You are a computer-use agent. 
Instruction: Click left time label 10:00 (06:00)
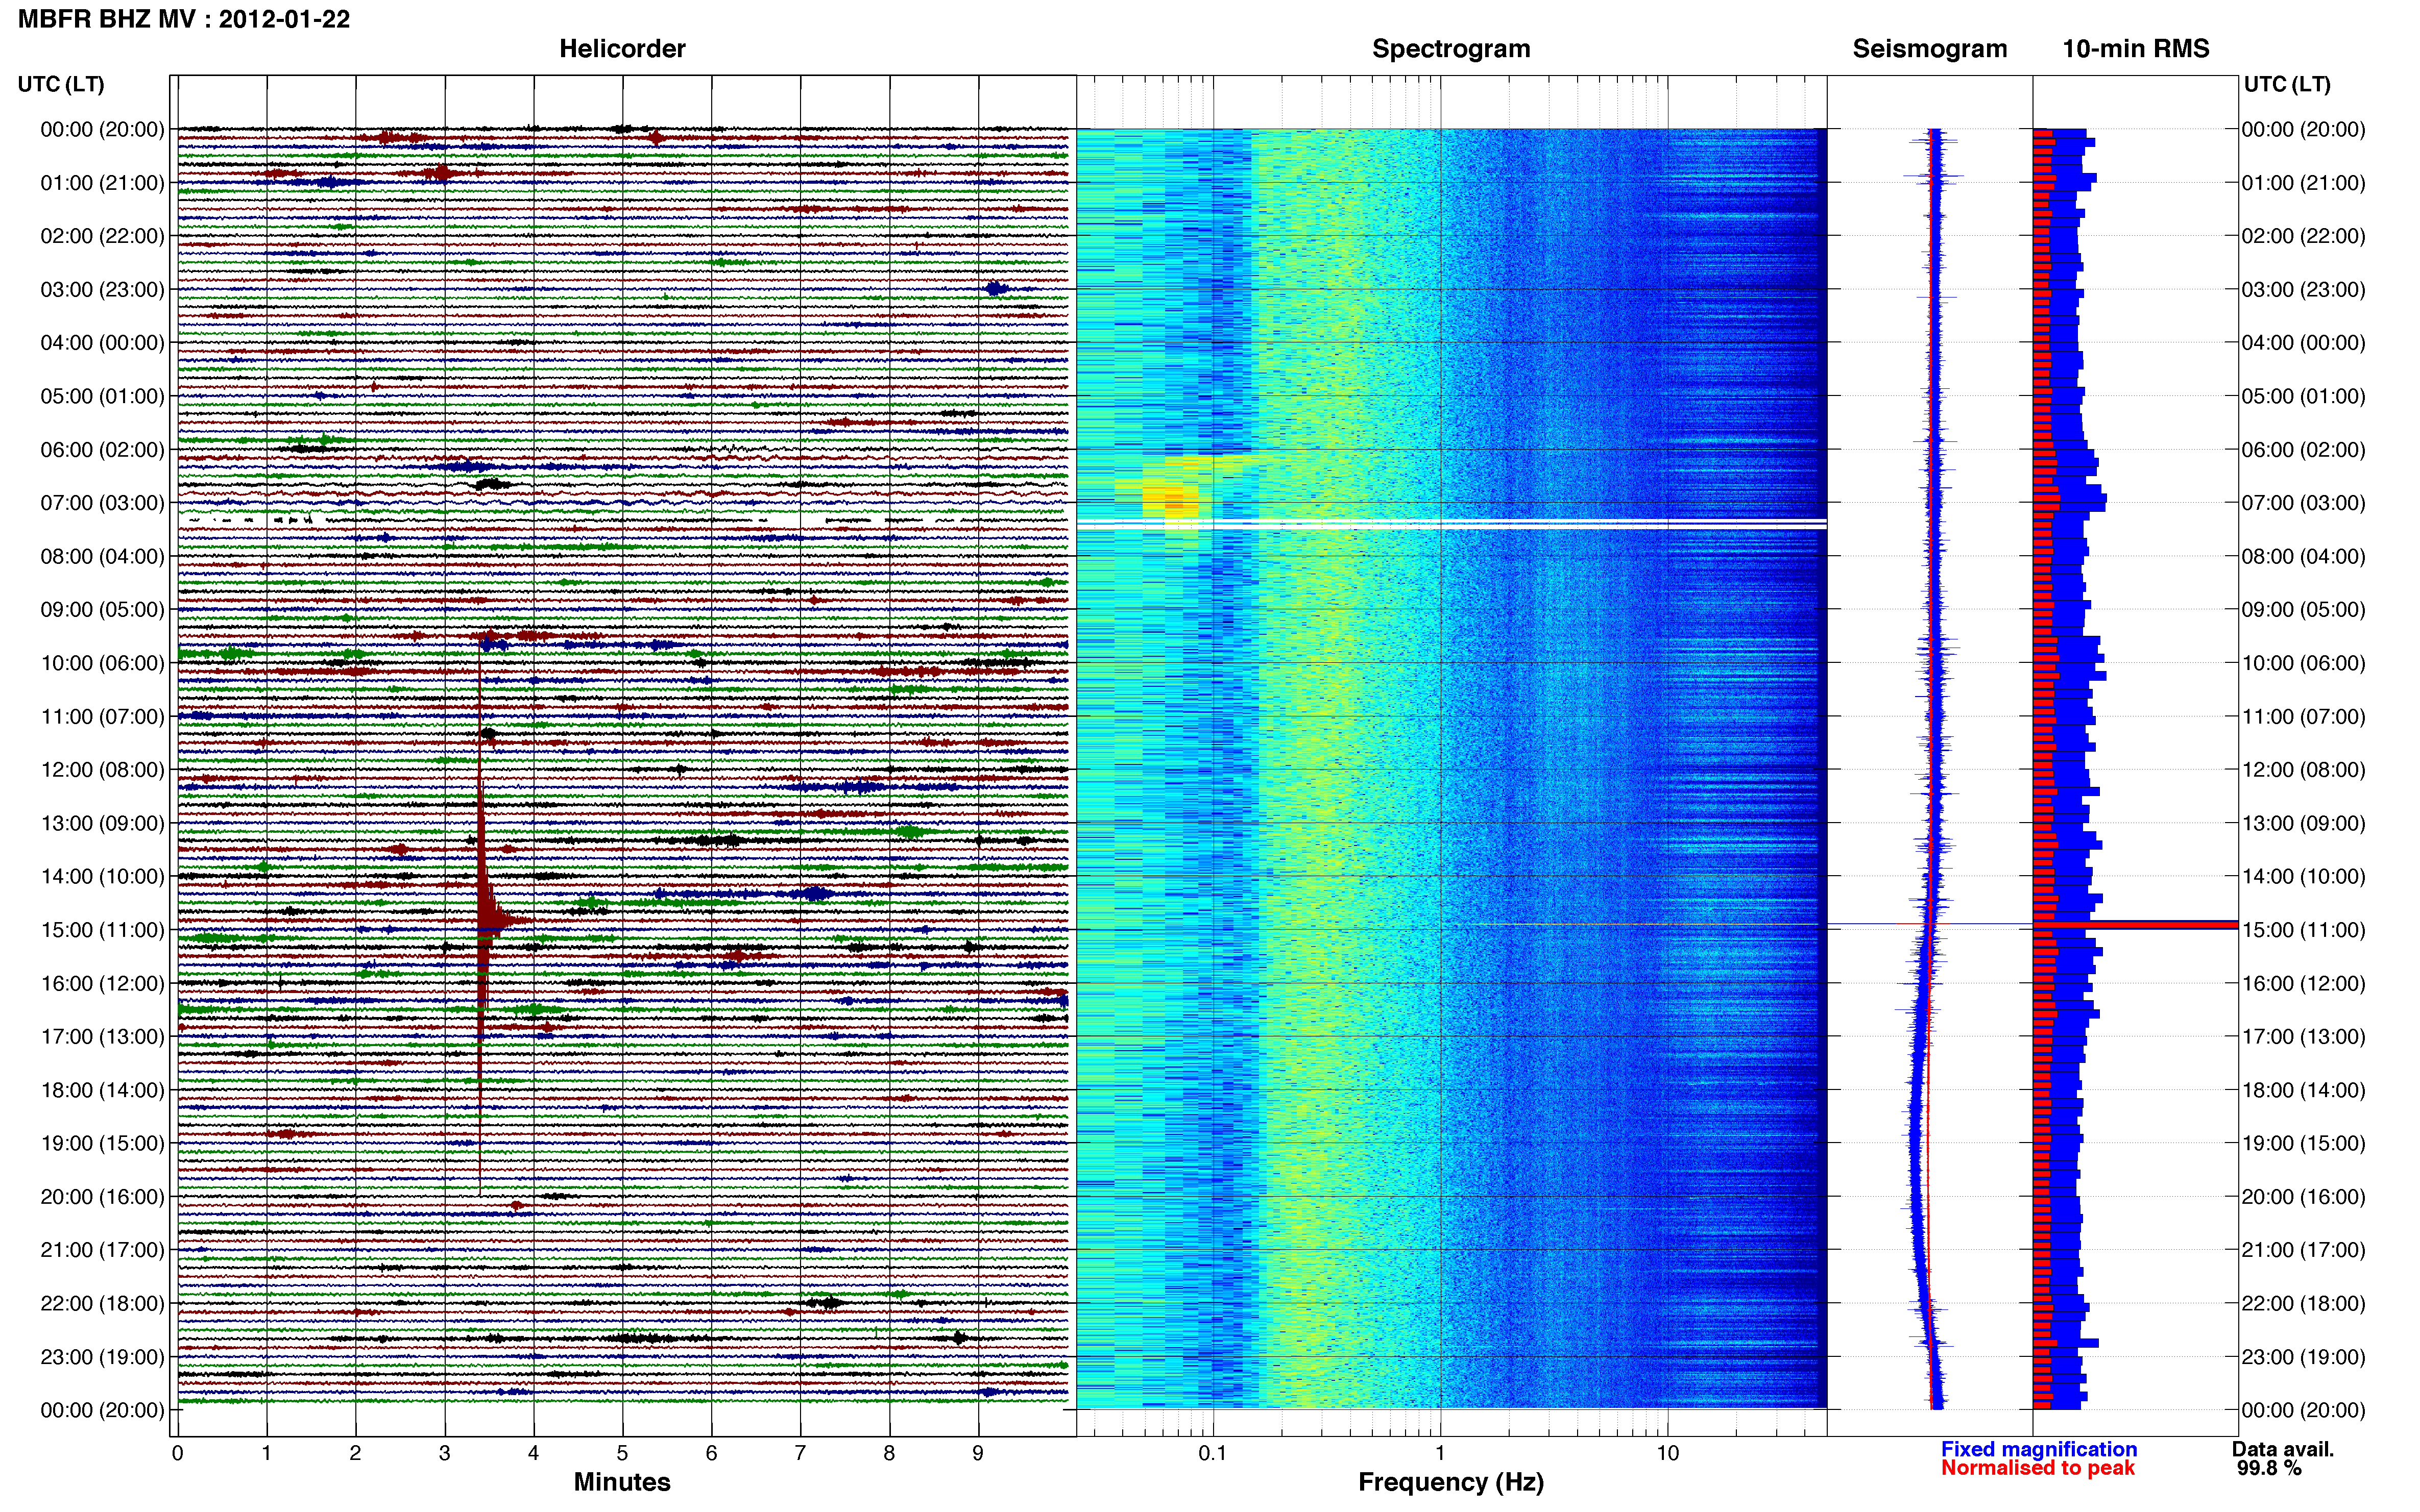click(102, 663)
